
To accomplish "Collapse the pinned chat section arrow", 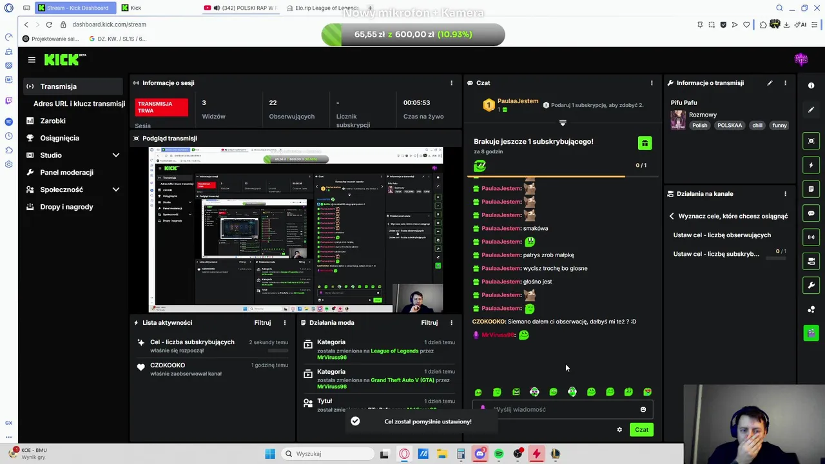I will click(x=563, y=122).
